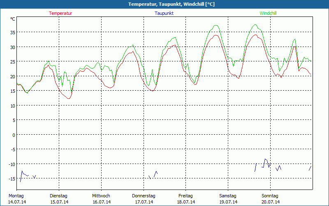Screen dimensions: 329x206
Task: Click the -10 y-axis value
Action: click(12, 164)
